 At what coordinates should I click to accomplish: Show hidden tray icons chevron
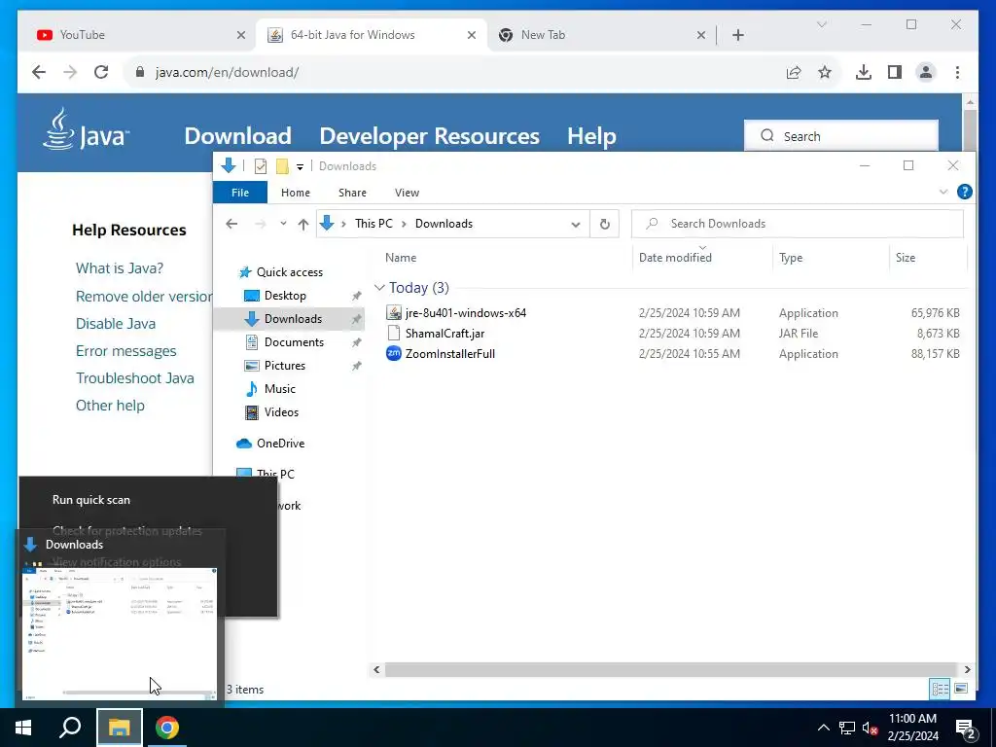click(x=823, y=728)
